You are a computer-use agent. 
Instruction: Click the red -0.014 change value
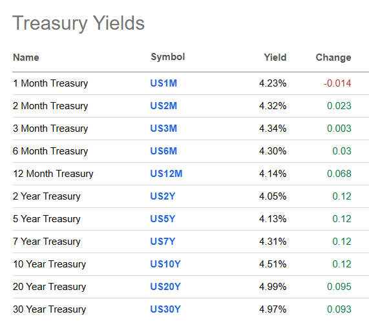pyautogui.click(x=337, y=83)
